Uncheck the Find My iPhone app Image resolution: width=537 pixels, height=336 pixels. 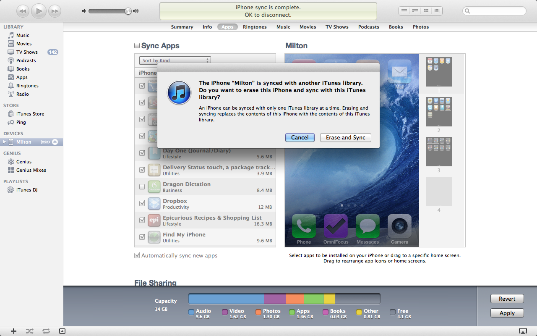(x=142, y=237)
